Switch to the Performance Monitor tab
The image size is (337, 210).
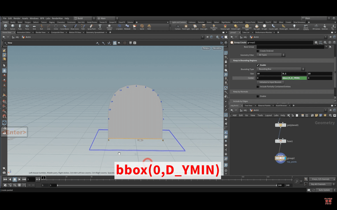[263, 32]
